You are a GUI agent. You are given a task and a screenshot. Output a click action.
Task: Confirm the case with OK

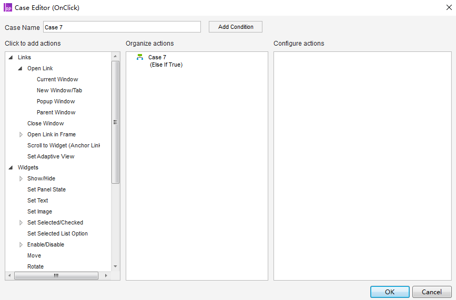click(390, 292)
